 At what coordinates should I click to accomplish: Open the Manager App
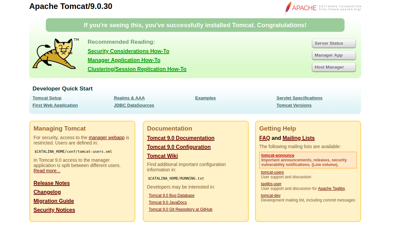tap(334, 55)
